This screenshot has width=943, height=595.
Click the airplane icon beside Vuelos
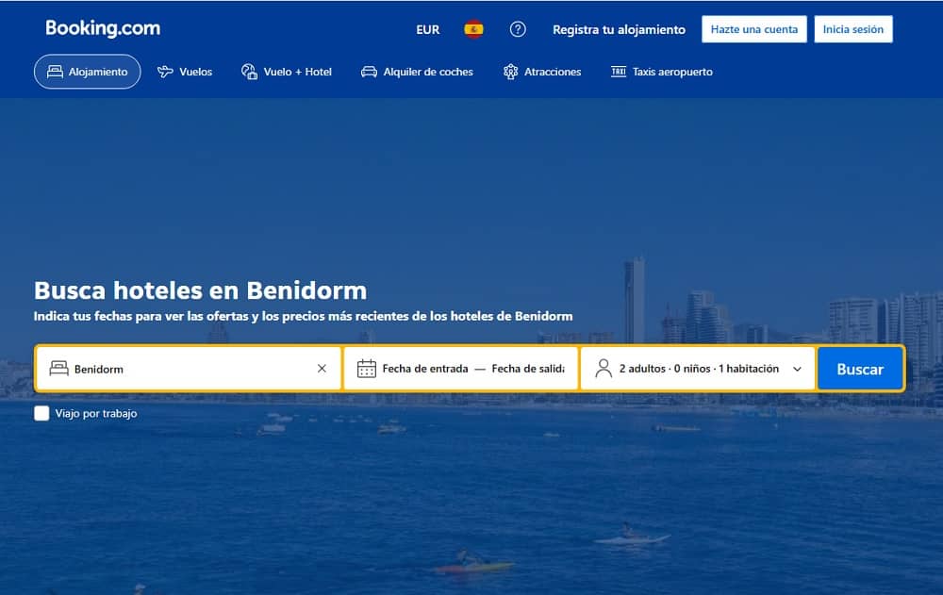(165, 72)
